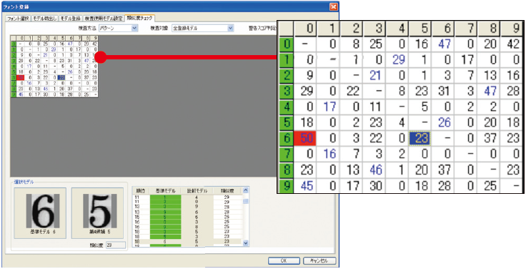
Task: Expand the 検査方法 パターン dropdown
Action: [119, 28]
